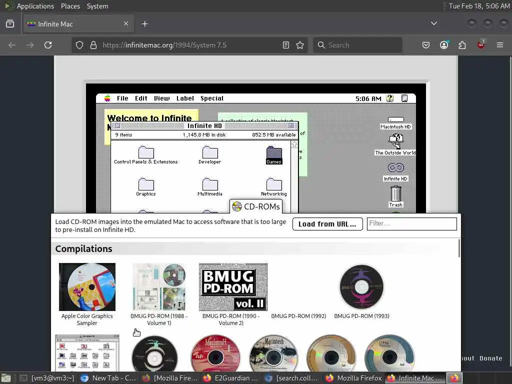Toggle reader view in address bar
This screenshot has height=384, width=512.
[x=285, y=45]
